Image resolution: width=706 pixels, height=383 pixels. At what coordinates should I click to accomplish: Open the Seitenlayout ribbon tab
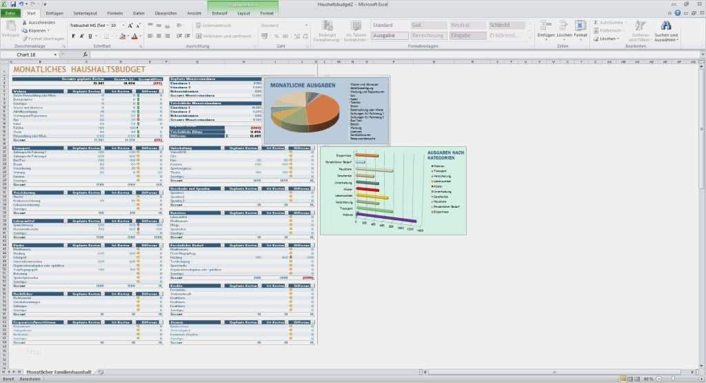tap(85, 13)
